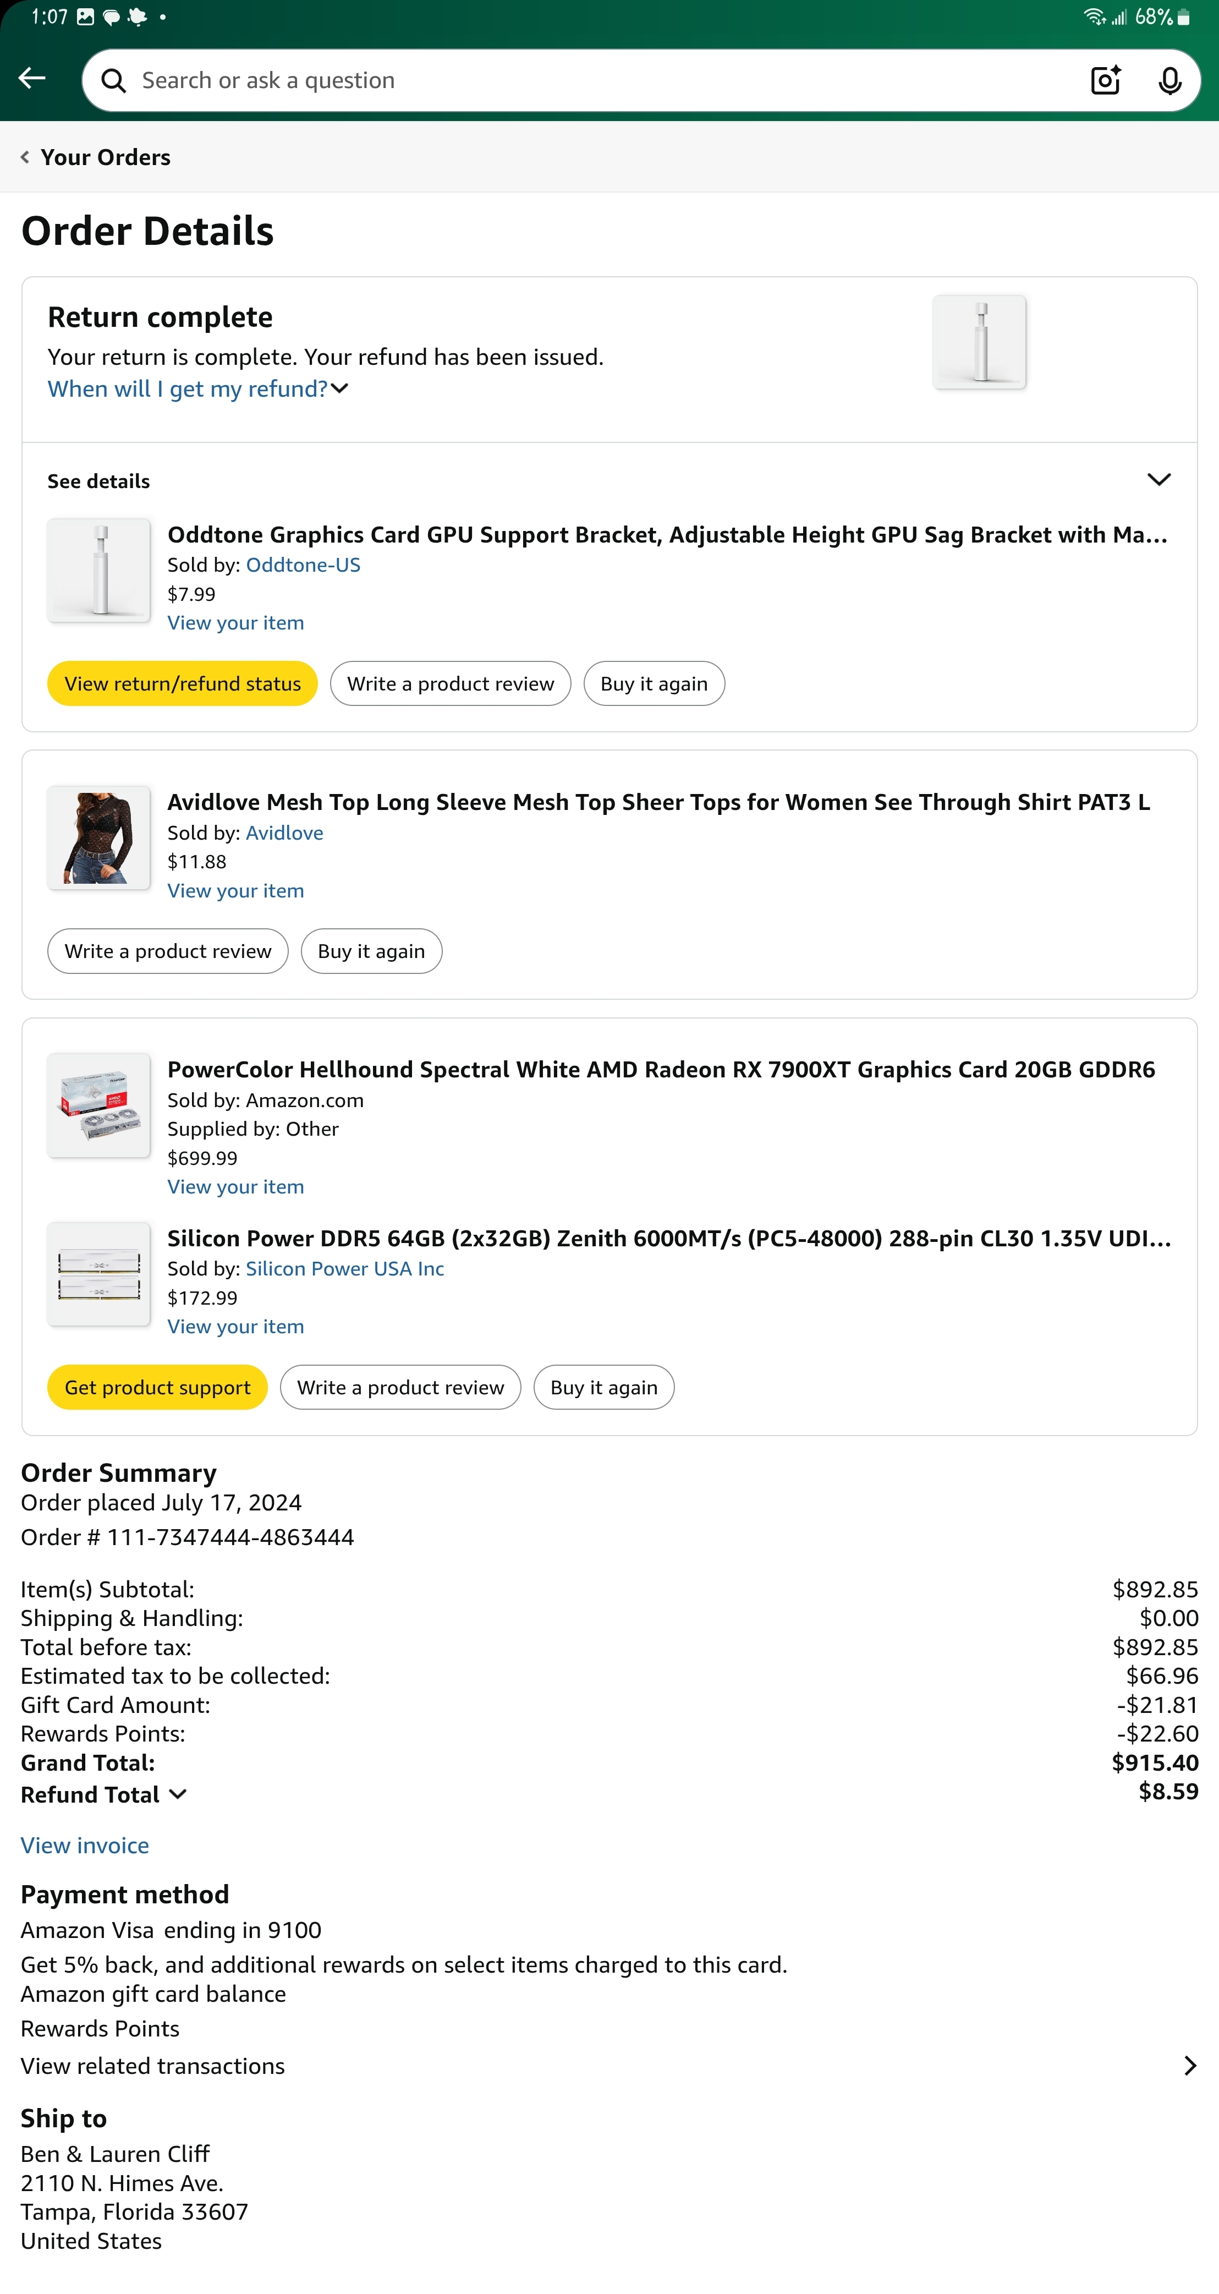This screenshot has height=2294, width=1219.
Task: Tap the back arrow icon
Action: coord(32,79)
